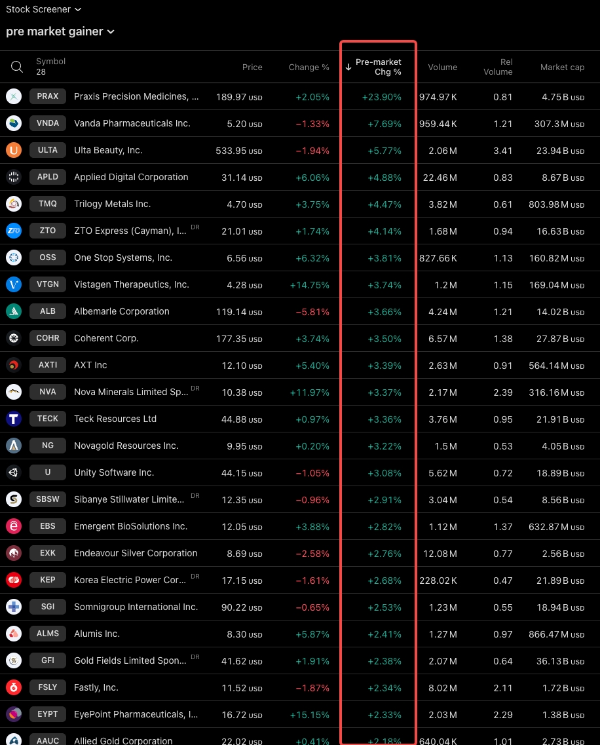This screenshot has width=600, height=745.
Task: Click the AXT Inc logo icon
Action: [x=14, y=365]
